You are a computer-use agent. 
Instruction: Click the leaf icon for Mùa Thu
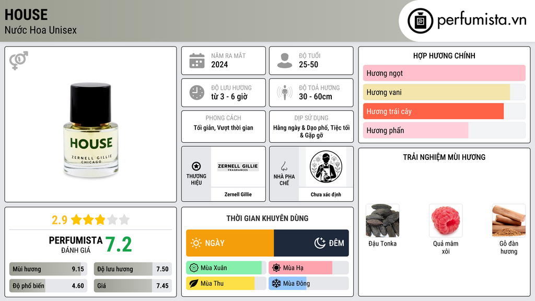194,283
